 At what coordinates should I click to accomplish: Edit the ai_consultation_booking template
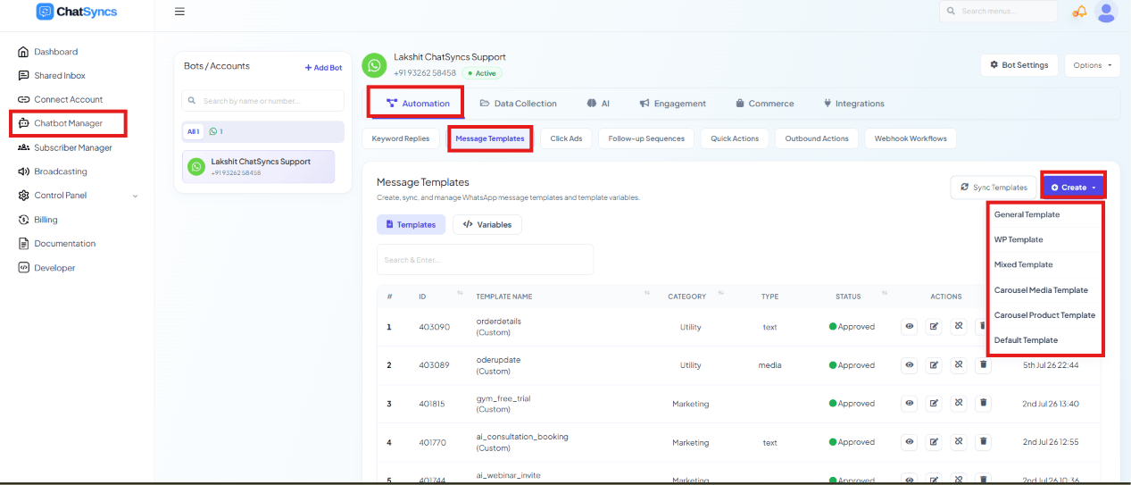(934, 442)
